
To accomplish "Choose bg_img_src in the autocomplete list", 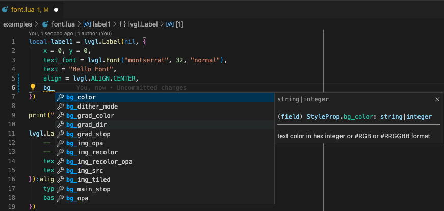I will (x=86, y=171).
